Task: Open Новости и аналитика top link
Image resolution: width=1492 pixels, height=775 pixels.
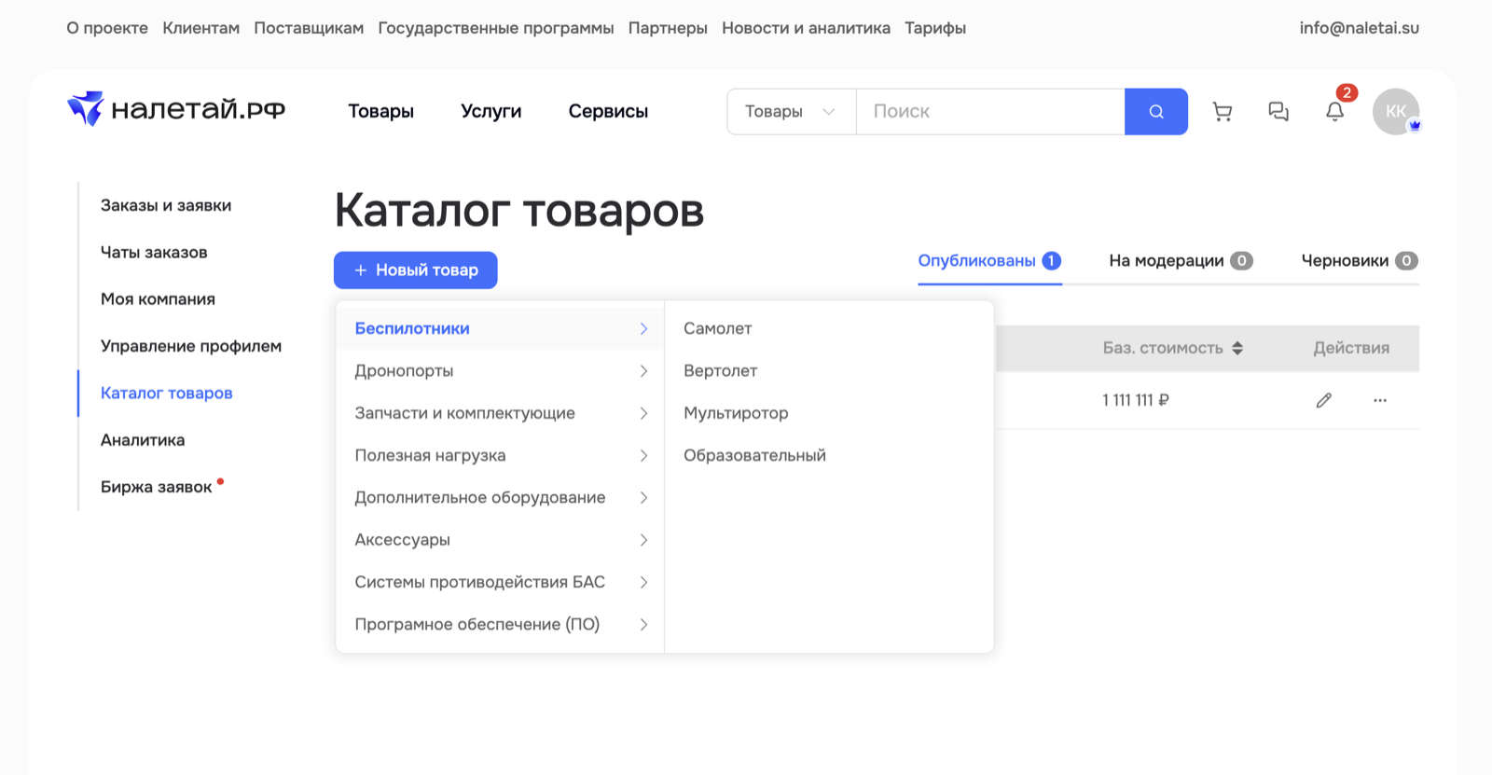Action: (806, 28)
